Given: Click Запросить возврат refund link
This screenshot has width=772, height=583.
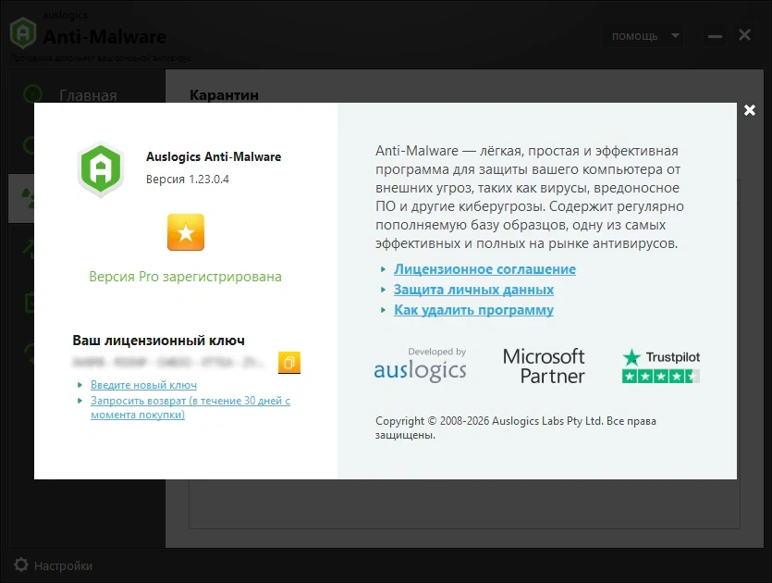Looking at the screenshot, I should tap(190, 407).
